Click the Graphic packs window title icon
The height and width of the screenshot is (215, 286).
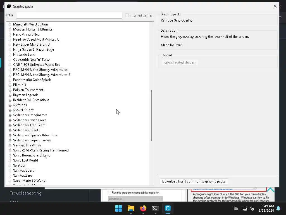point(9,6)
